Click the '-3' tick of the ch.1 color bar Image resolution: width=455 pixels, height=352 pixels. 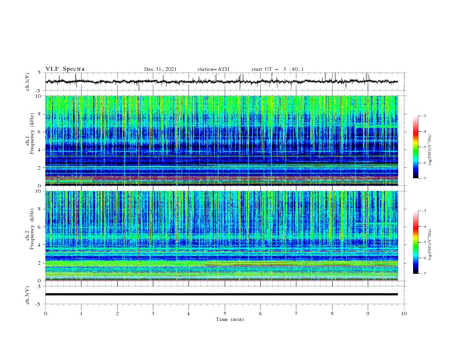coord(423,116)
